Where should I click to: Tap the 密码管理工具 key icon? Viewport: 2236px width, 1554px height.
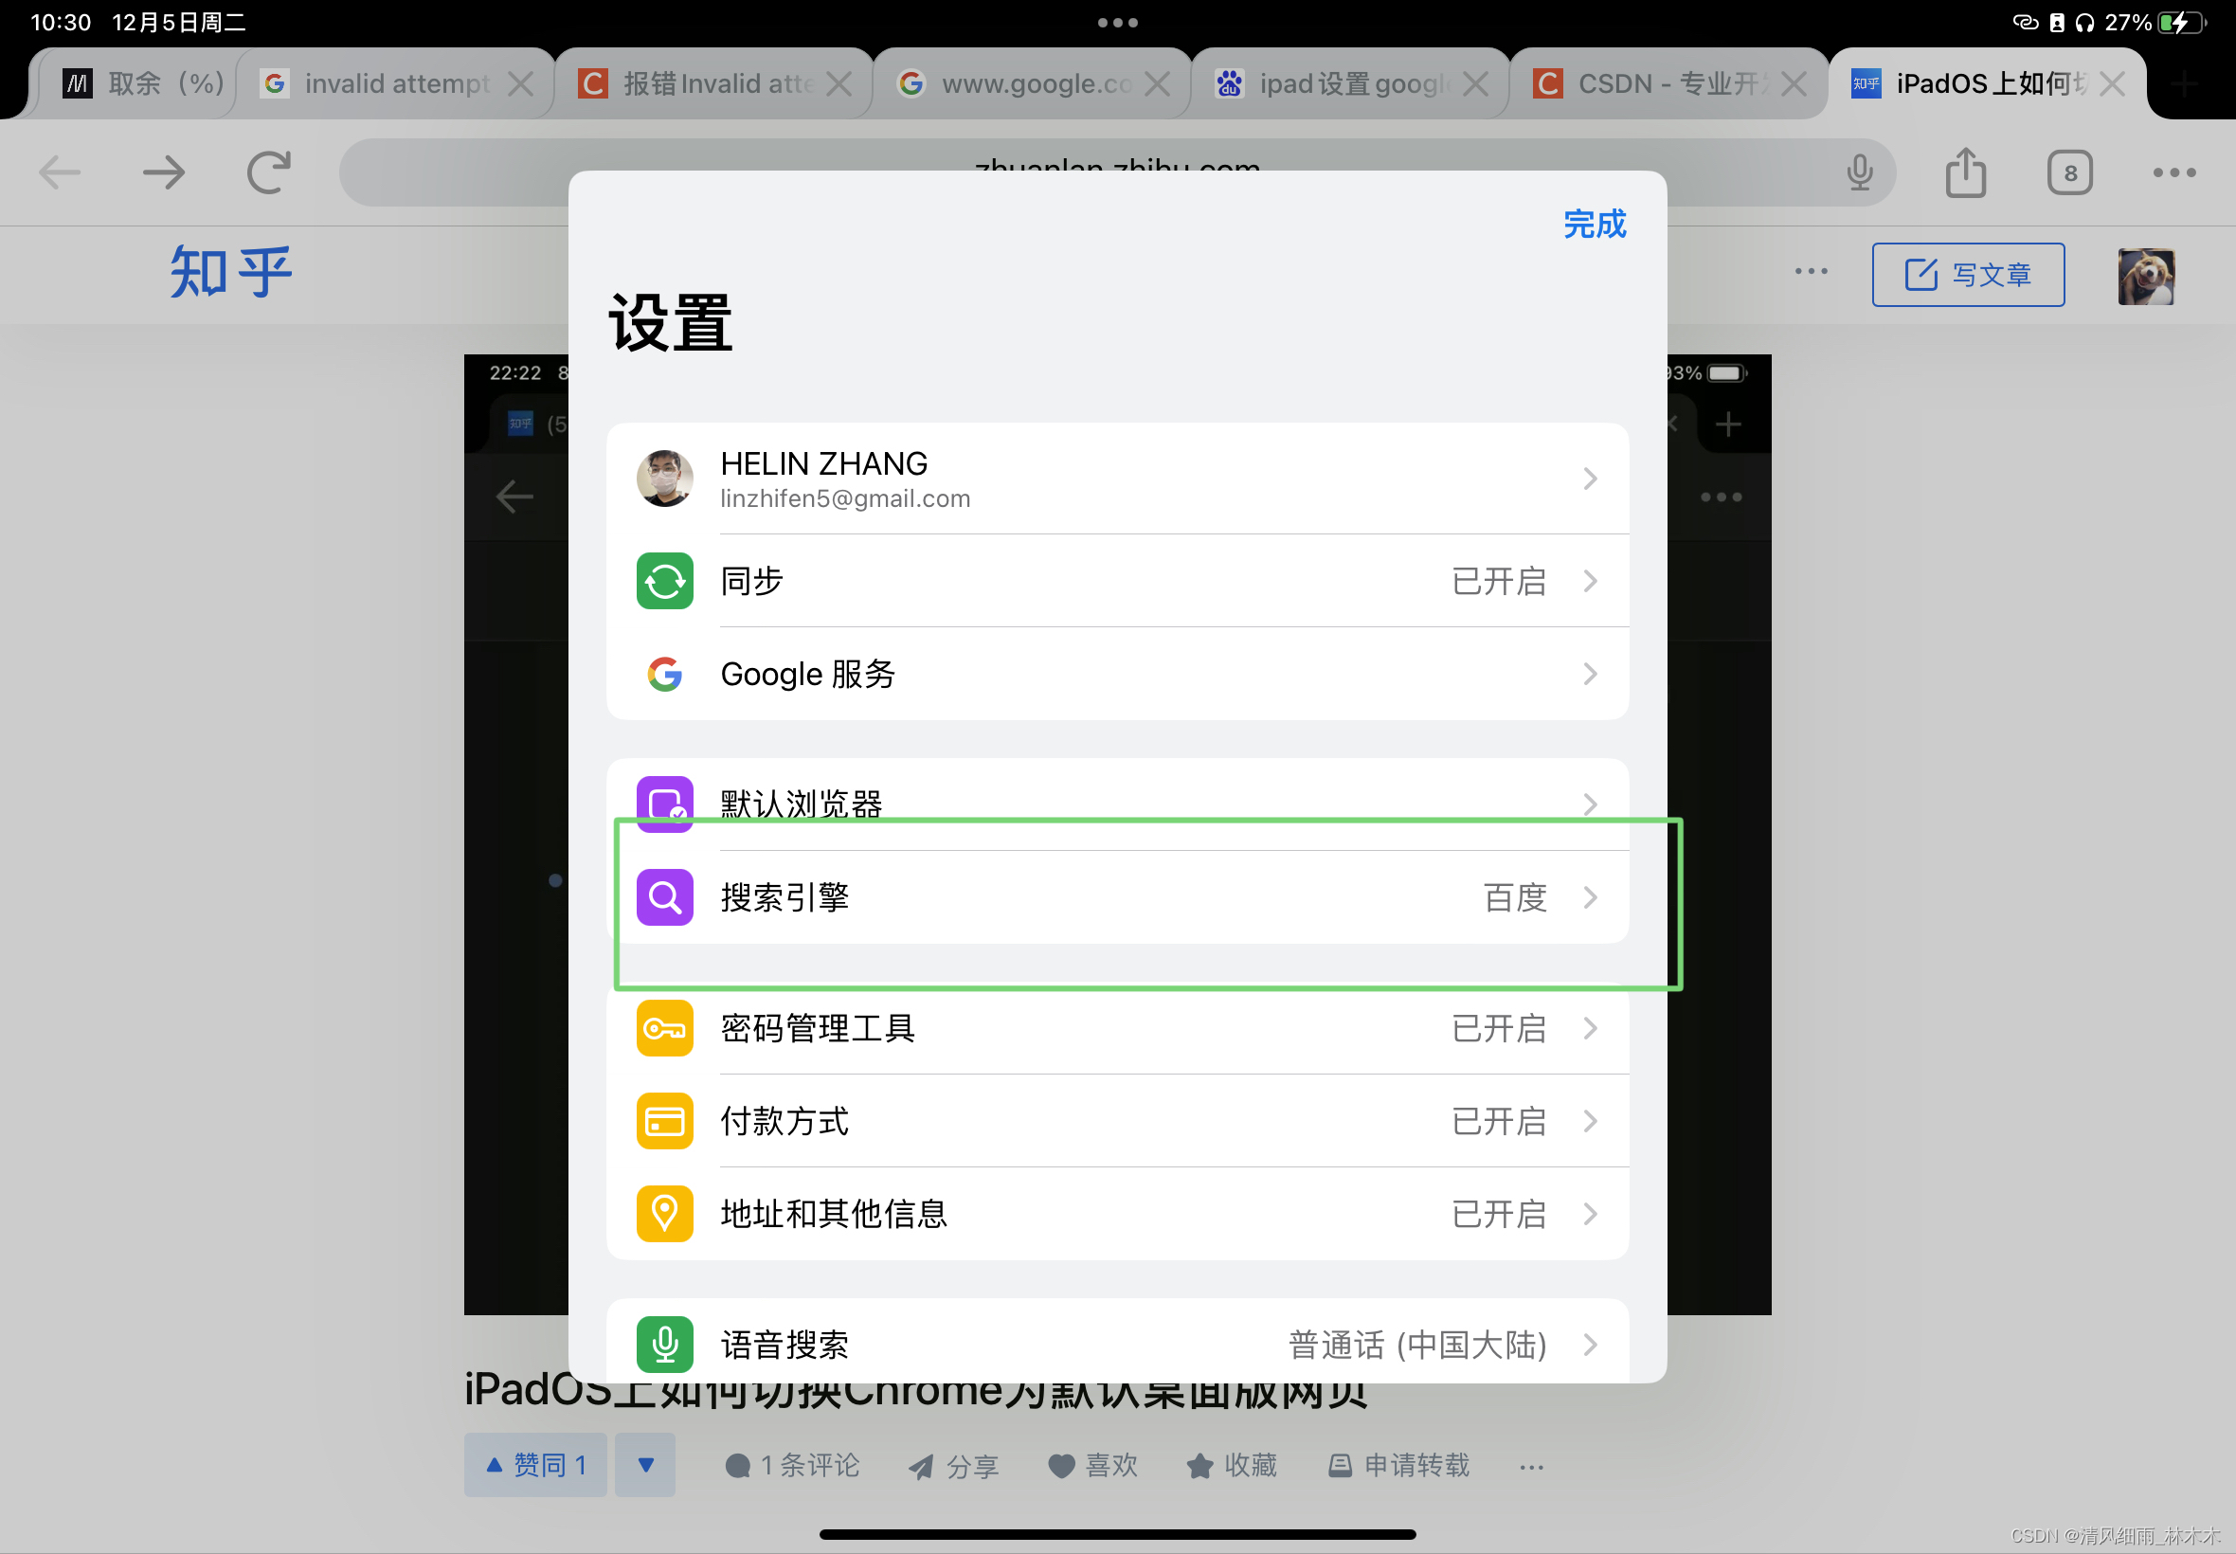click(x=664, y=1028)
